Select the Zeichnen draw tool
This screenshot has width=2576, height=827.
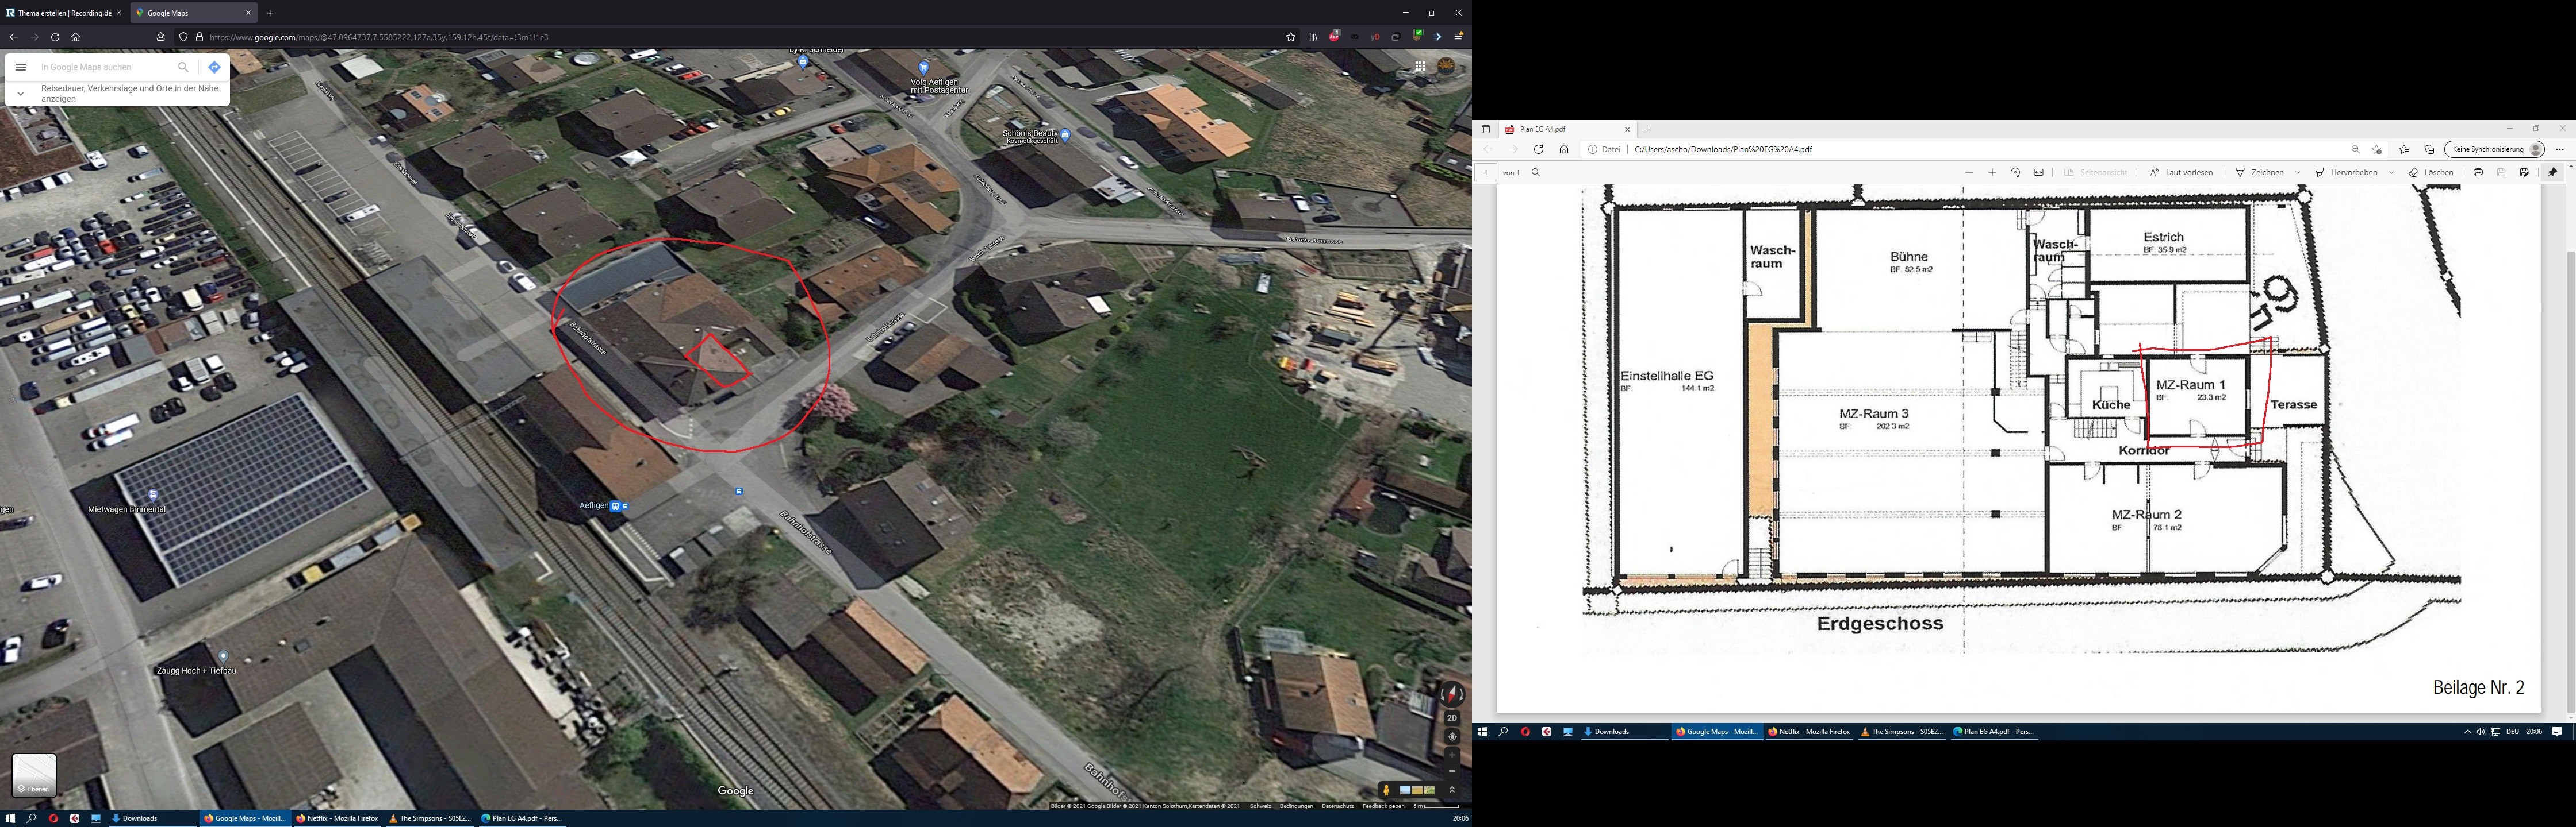(2259, 173)
